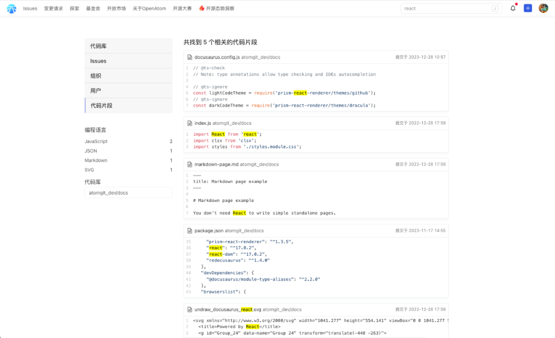The image size is (555, 338).
Task: Click code line "devDependencies": {
Action: pyautogui.click(x=227, y=273)
